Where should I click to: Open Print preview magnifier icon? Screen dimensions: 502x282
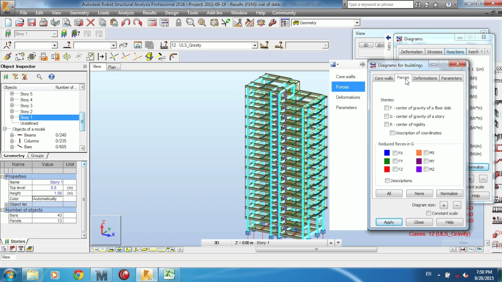(x=67, y=23)
